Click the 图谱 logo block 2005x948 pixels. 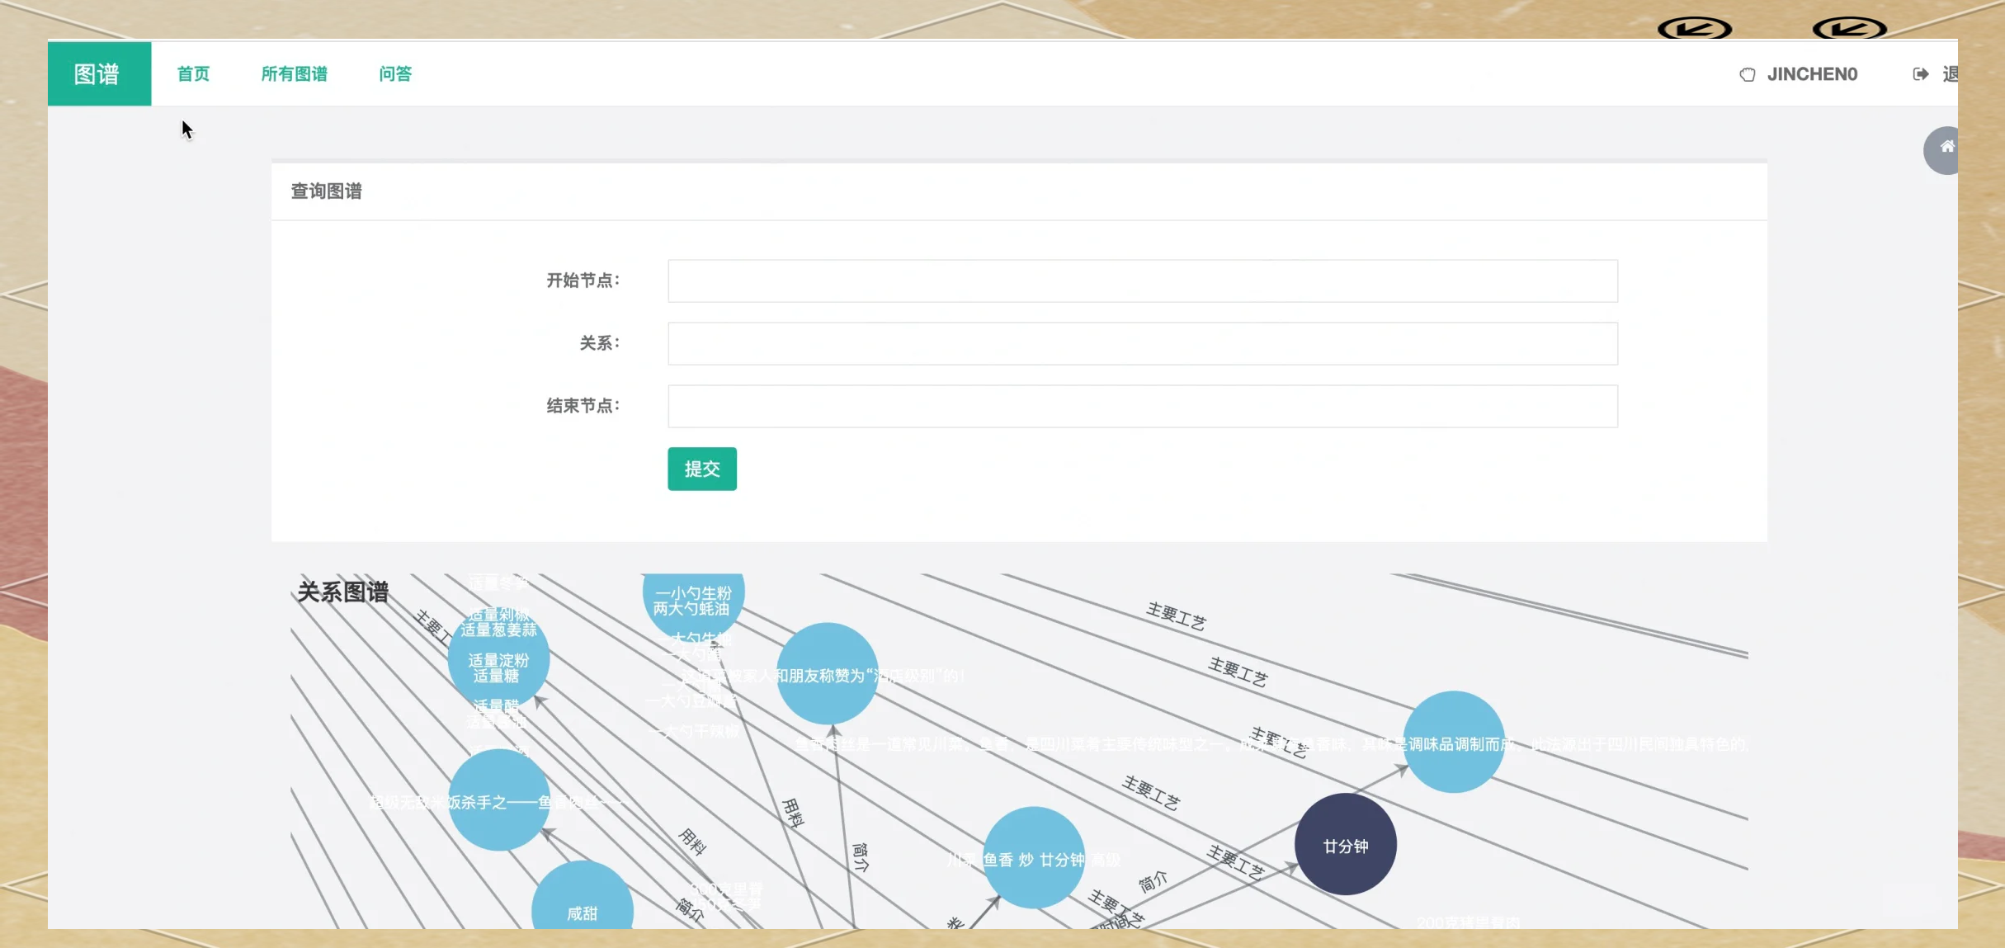coord(99,74)
